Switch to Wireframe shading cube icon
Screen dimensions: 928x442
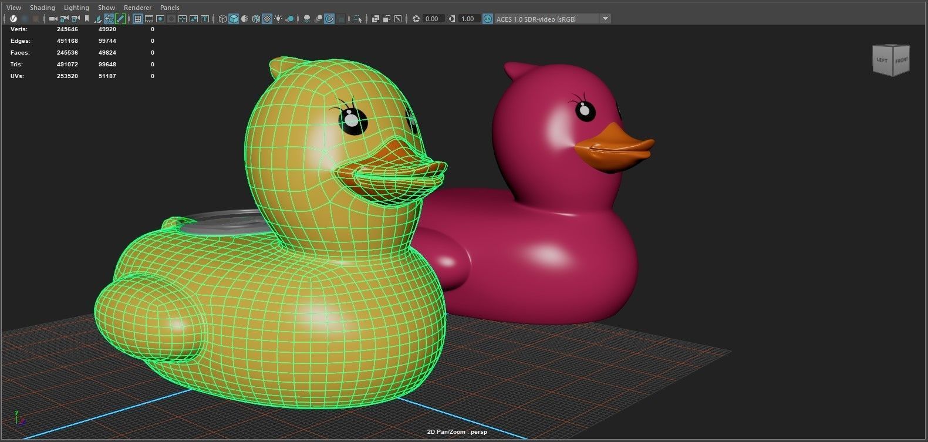pyautogui.click(x=222, y=19)
